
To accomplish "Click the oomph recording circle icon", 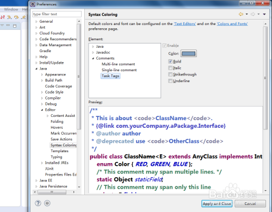I will 47,203.
